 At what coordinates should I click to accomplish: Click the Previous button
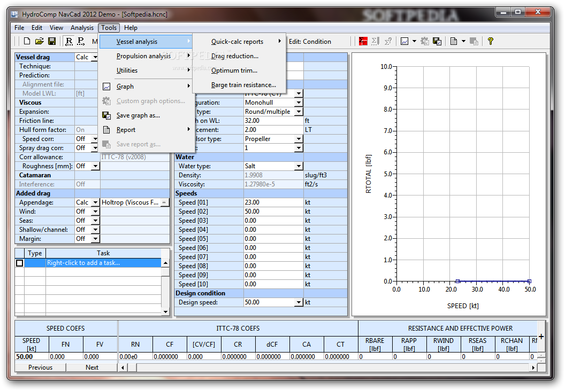pyautogui.click(x=40, y=367)
